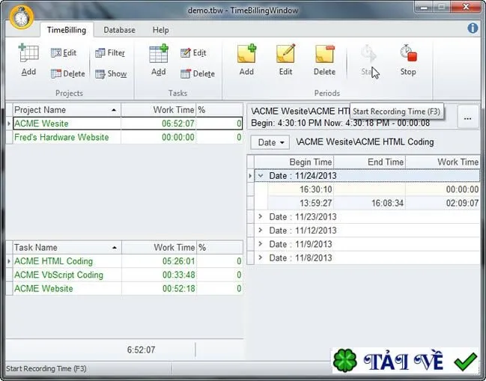This screenshot has width=486, height=381.
Task: Close the TimeBillingWindow window
Action: tap(466, 7)
